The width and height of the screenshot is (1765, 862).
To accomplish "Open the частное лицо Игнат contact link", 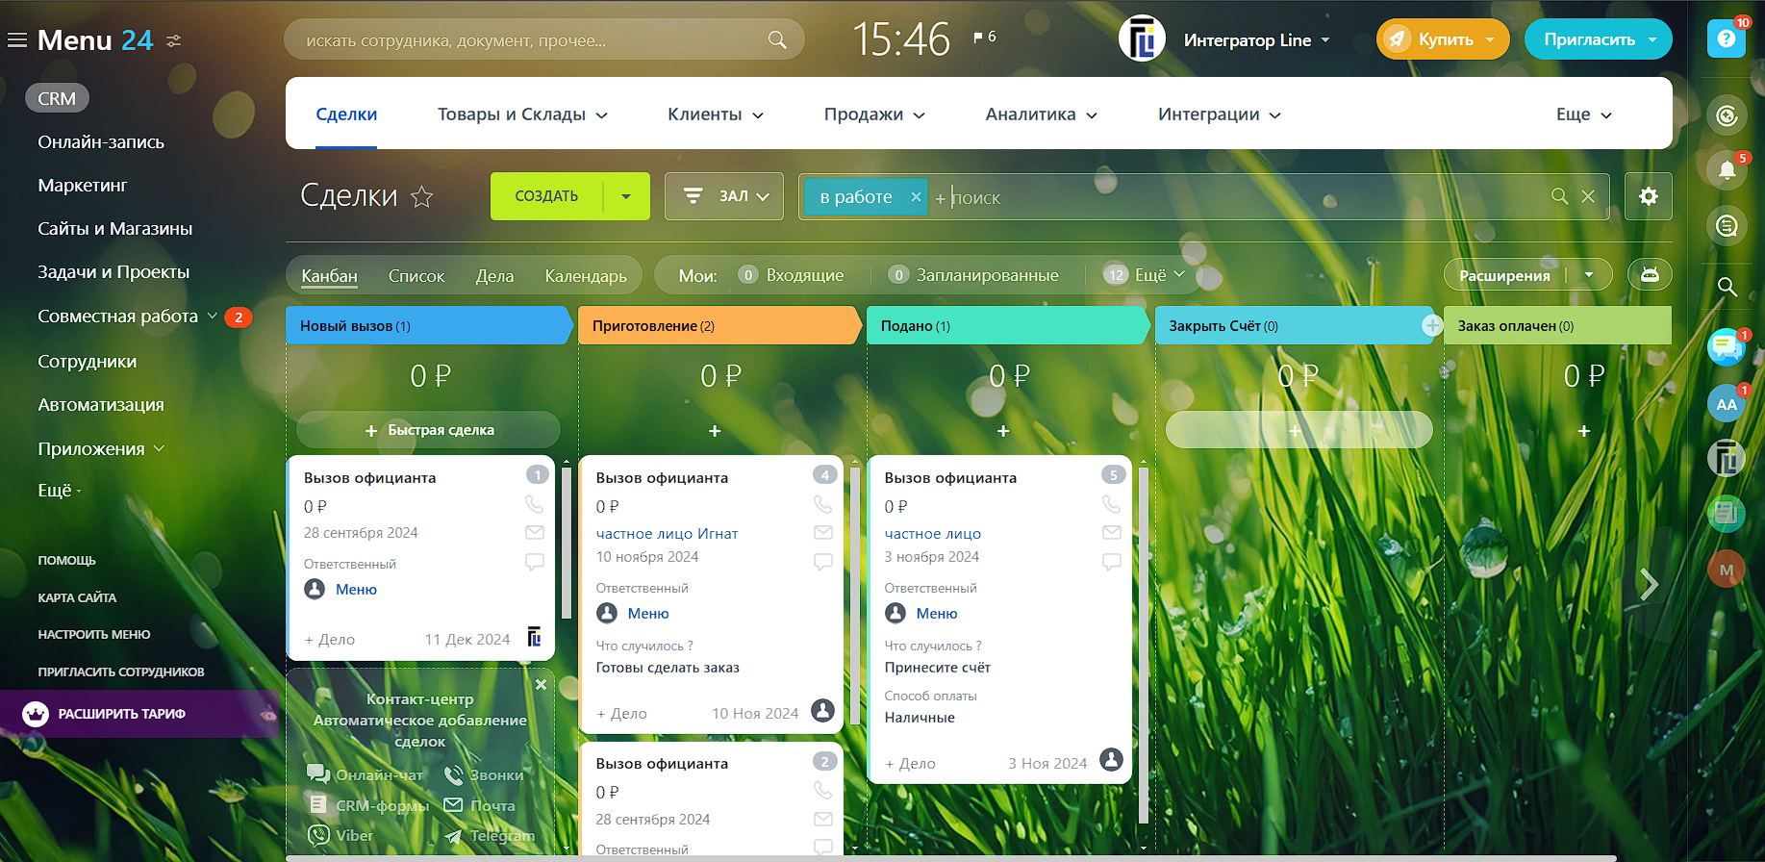I will [x=667, y=533].
